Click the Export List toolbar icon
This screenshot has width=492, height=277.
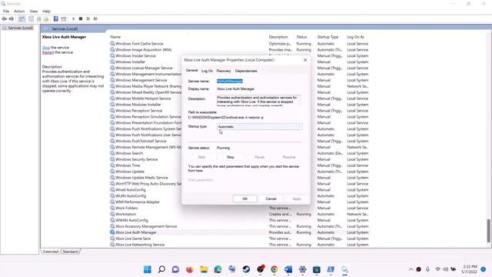click(46, 18)
